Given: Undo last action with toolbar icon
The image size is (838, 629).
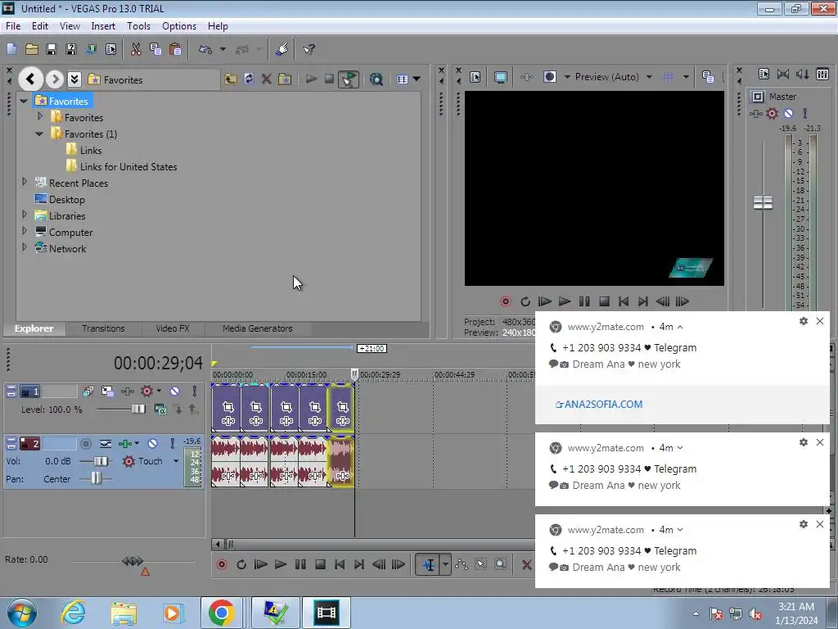Looking at the screenshot, I should [x=205, y=50].
